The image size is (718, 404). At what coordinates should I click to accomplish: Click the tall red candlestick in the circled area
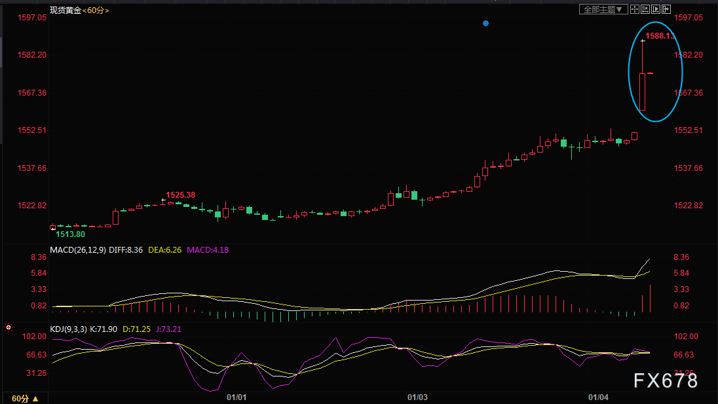643,92
